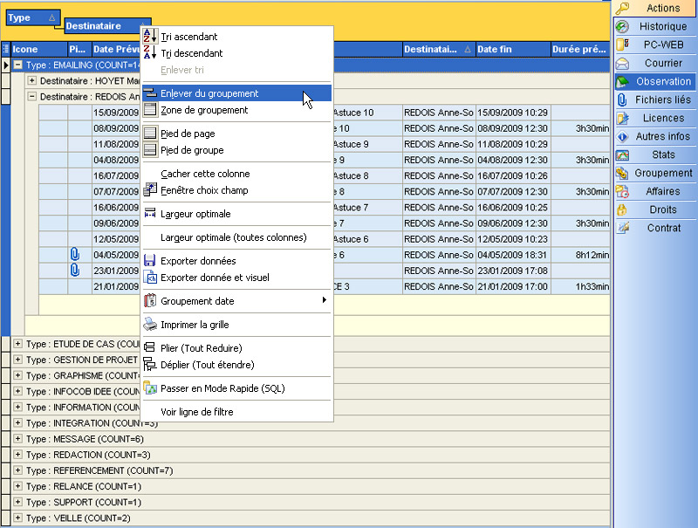Click the PC-WEB sidebar icon
The width and height of the screenshot is (698, 528).
coord(623,45)
